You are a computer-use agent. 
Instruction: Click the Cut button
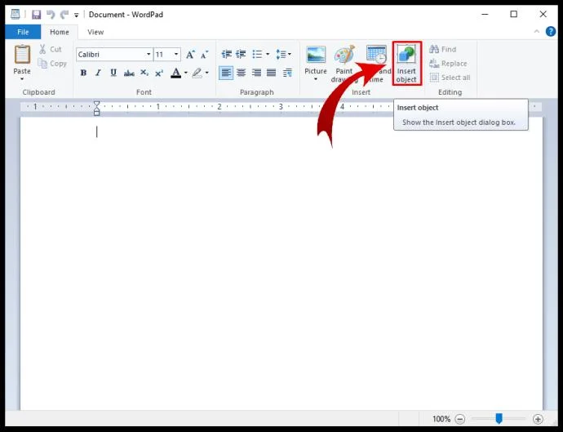click(x=51, y=49)
